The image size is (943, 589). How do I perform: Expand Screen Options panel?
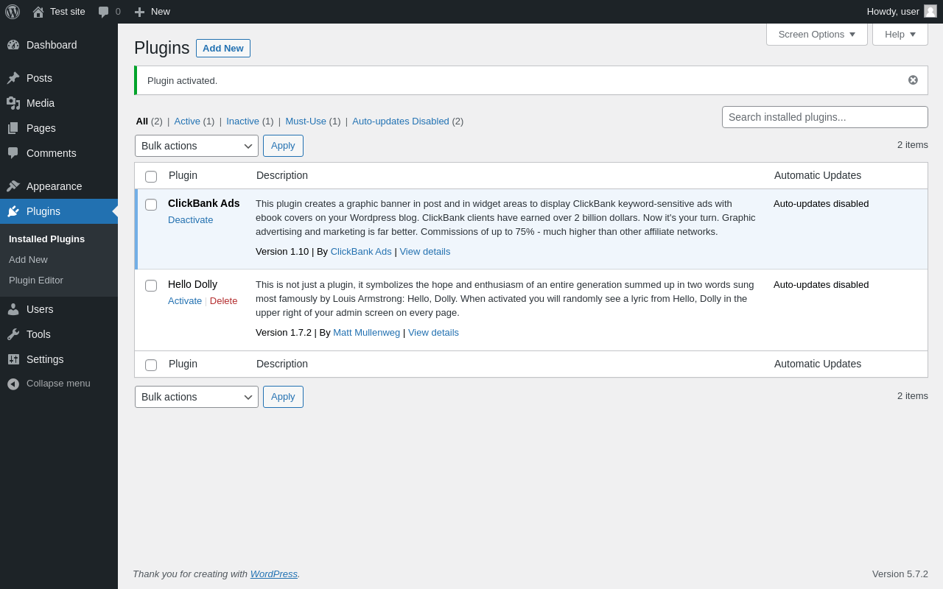pos(817,34)
